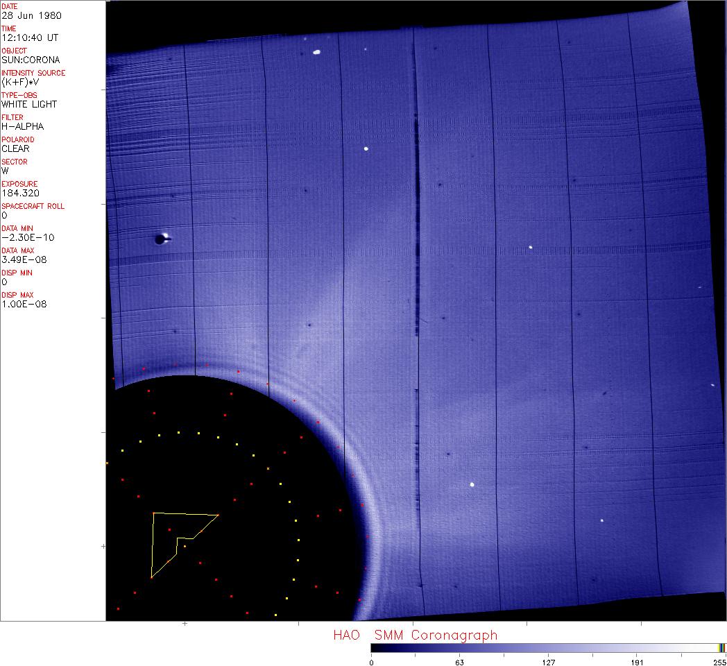Click the CLEAR polaroid value
The height and width of the screenshot is (666, 727).
point(15,148)
